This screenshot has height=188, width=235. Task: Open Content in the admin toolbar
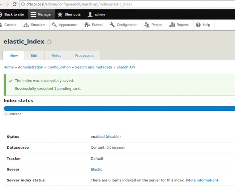click(x=10, y=25)
